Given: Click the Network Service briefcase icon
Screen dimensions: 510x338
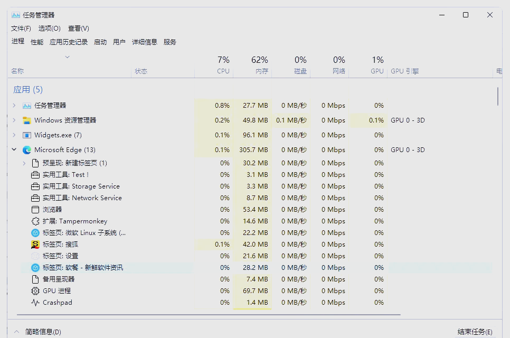Looking at the screenshot, I should point(35,198).
